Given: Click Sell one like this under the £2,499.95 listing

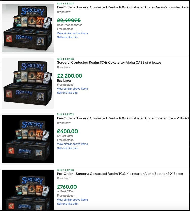Looking at the screenshot, I should [x=67, y=37].
